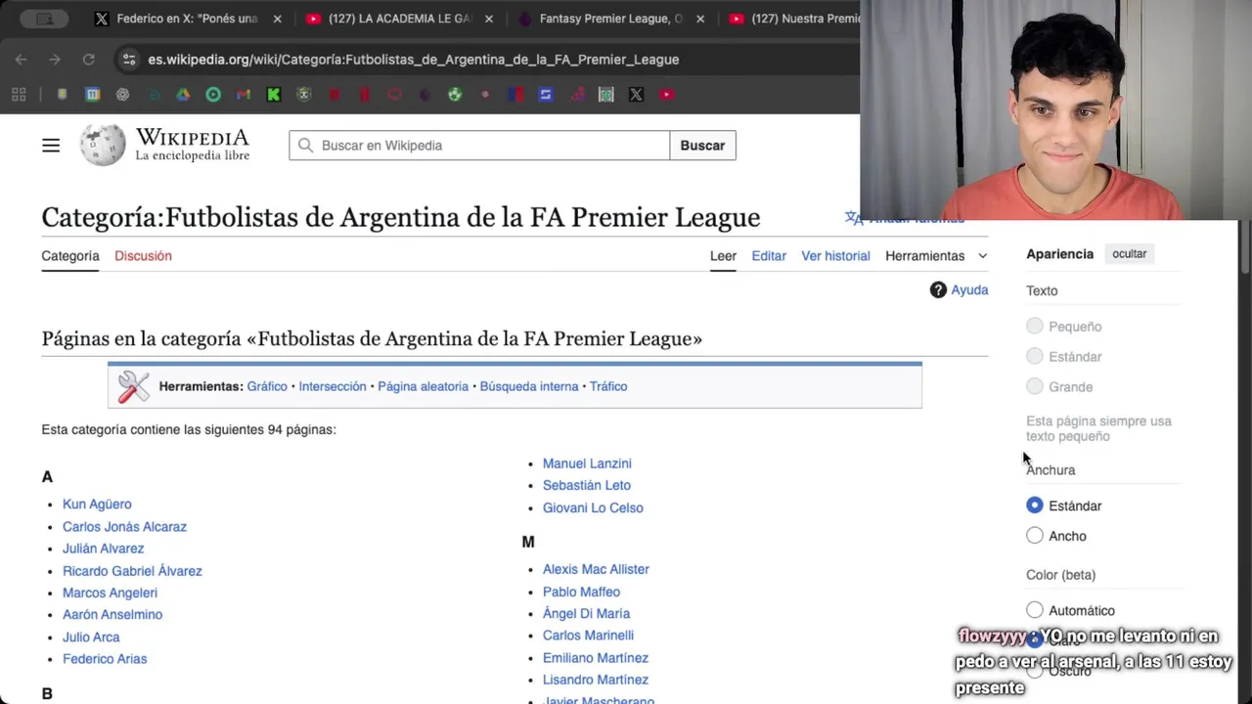Open the green circle bookmark icon
1252x704 pixels.
coord(213,95)
